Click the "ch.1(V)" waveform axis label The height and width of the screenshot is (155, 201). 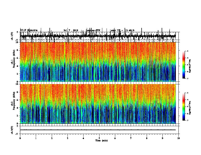click(12, 36)
